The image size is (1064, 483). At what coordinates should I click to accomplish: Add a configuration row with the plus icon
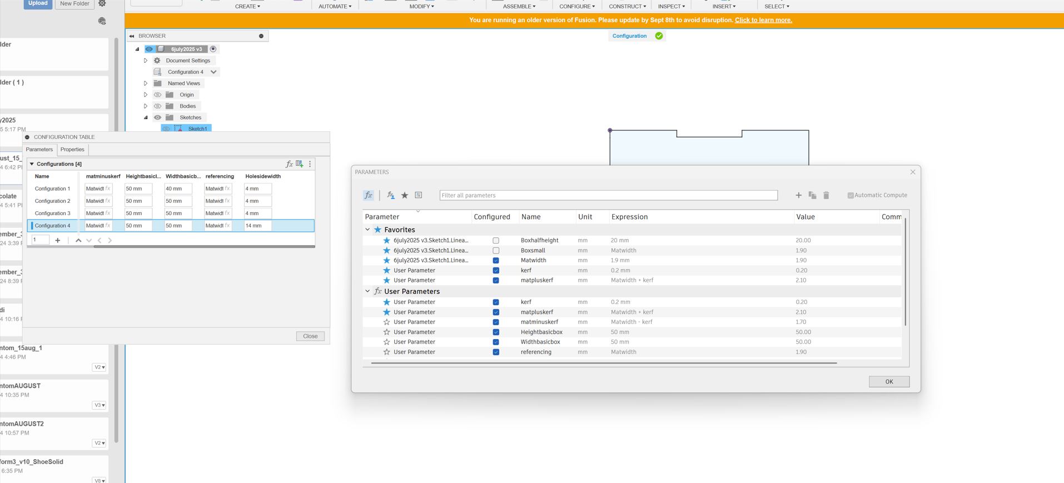click(x=58, y=240)
